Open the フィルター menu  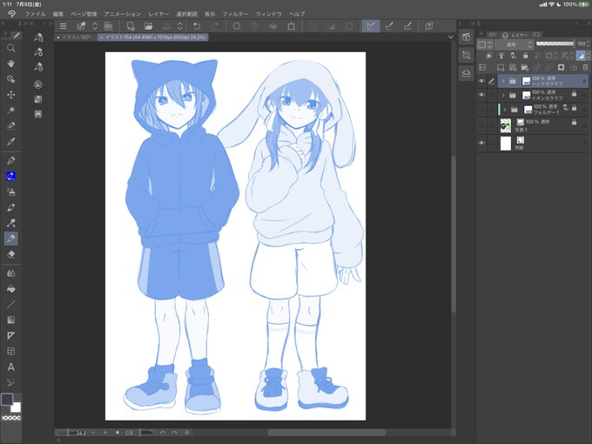pos(235,14)
